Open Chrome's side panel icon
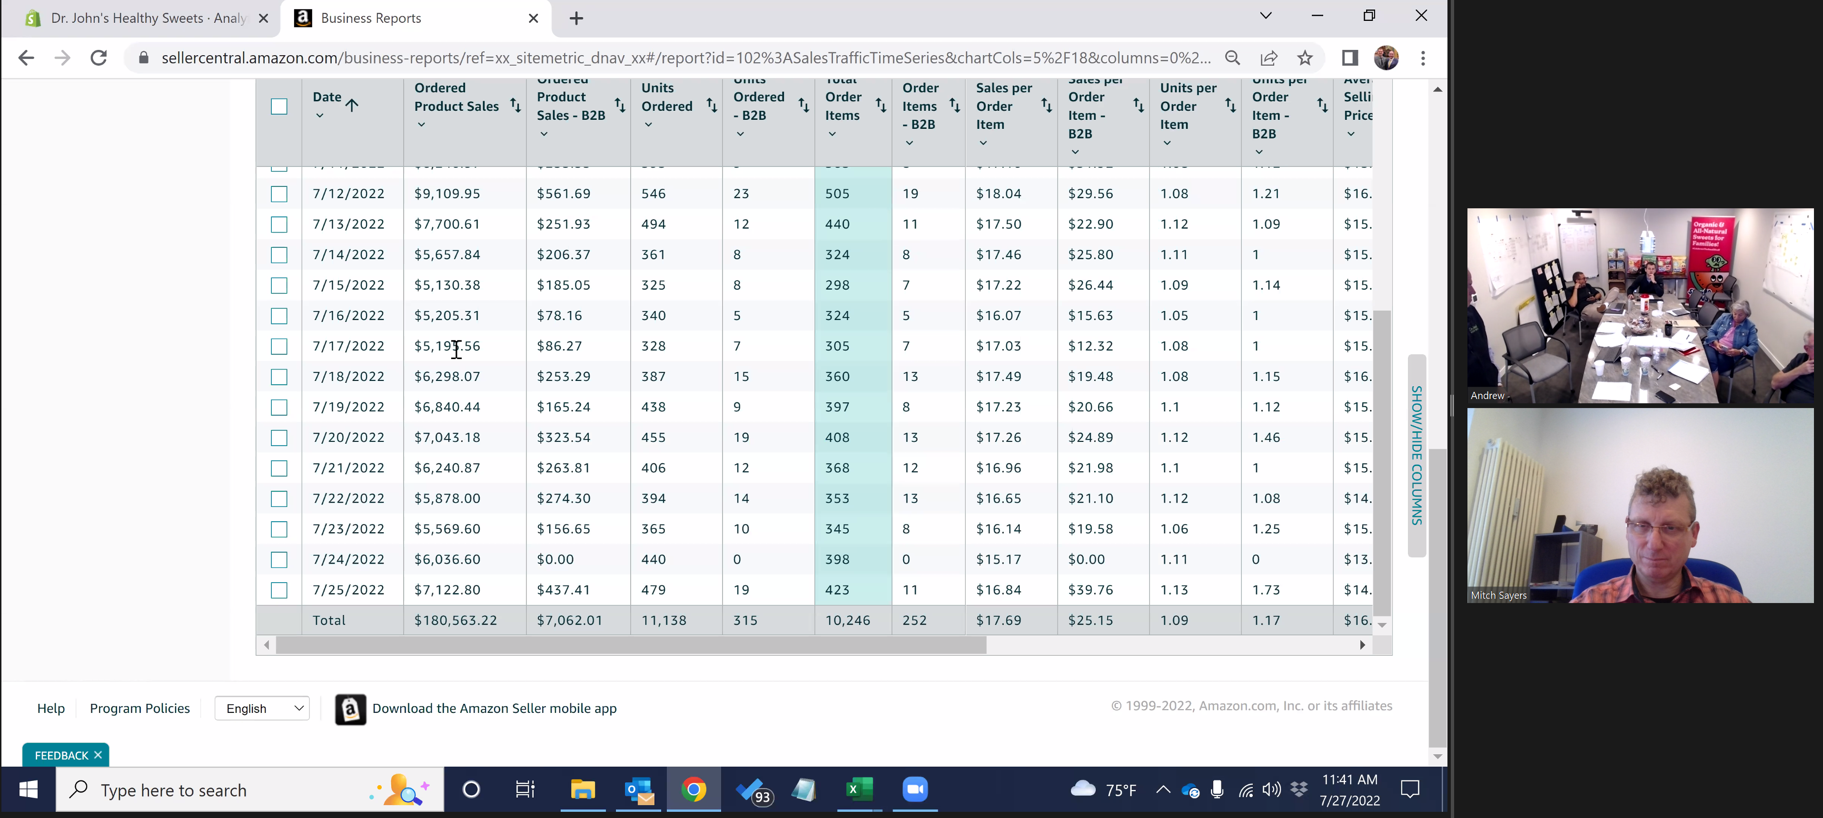The width and height of the screenshot is (1823, 818). click(x=1349, y=58)
